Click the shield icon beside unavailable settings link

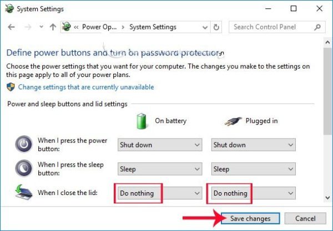(x=11, y=87)
